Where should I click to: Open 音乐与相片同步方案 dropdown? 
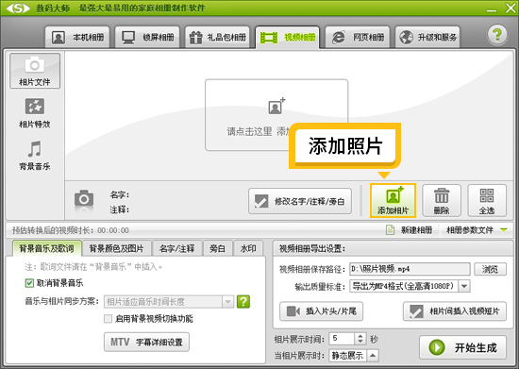[169, 301]
